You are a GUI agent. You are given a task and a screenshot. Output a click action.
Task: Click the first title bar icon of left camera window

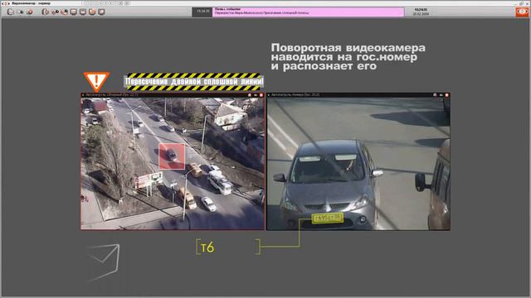pyautogui.click(x=250, y=95)
